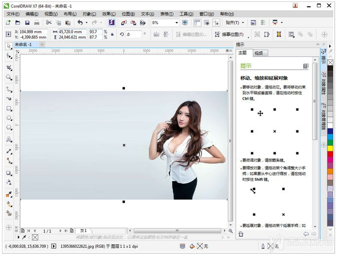Activate the Ellipse tool
The width and height of the screenshot is (337, 255).
(x=9, y=118)
